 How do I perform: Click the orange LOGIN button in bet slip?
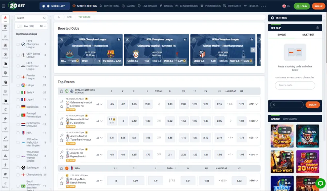tap(312, 105)
